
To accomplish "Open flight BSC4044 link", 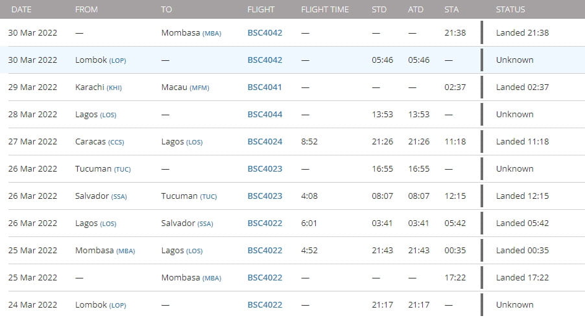I will pyautogui.click(x=265, y=114).
